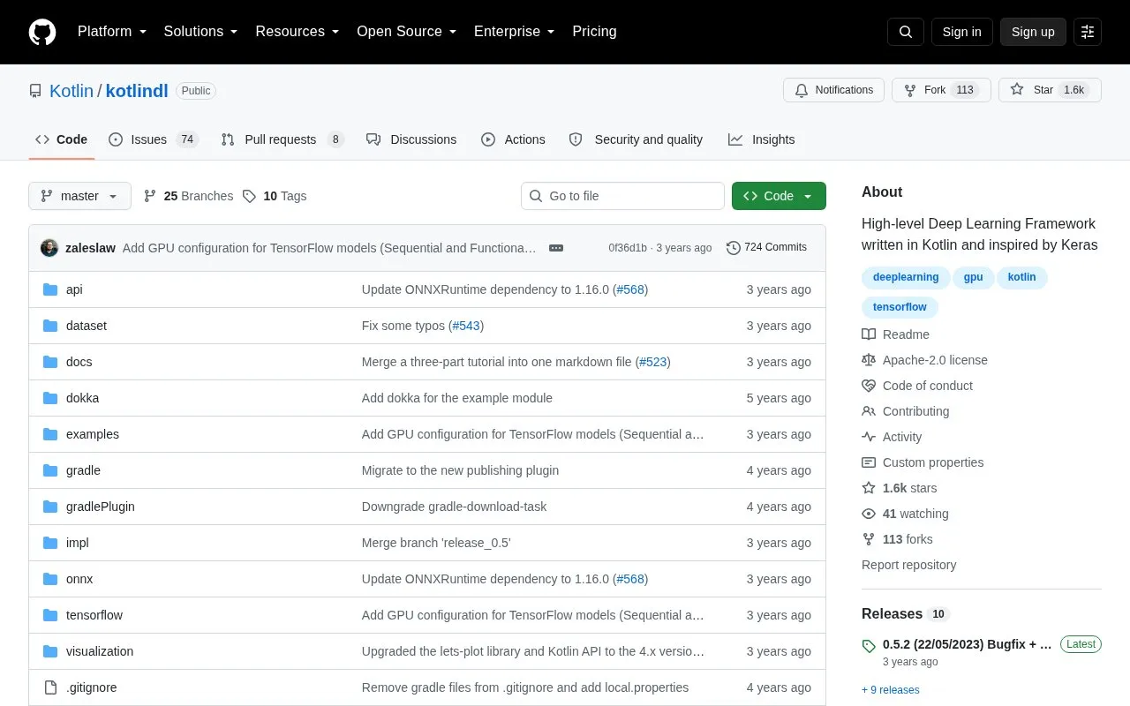This screenshot has height=706, width=1130.
Task: Click the star icon beside 1.6k stars
Action: tap(869, 488)
